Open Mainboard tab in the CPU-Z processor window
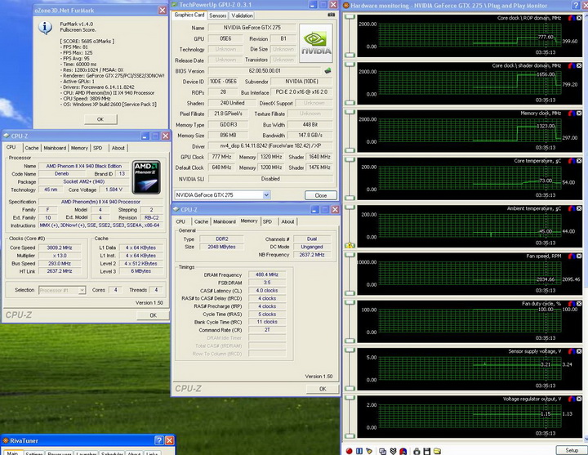This screenshot has width=588, height=455. tap(55, 148)
